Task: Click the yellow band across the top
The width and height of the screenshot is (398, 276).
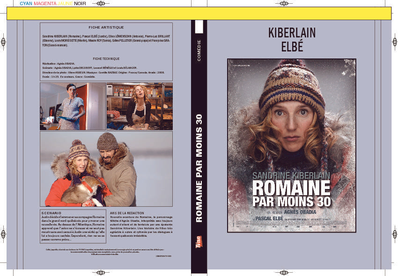Action: 199,14
